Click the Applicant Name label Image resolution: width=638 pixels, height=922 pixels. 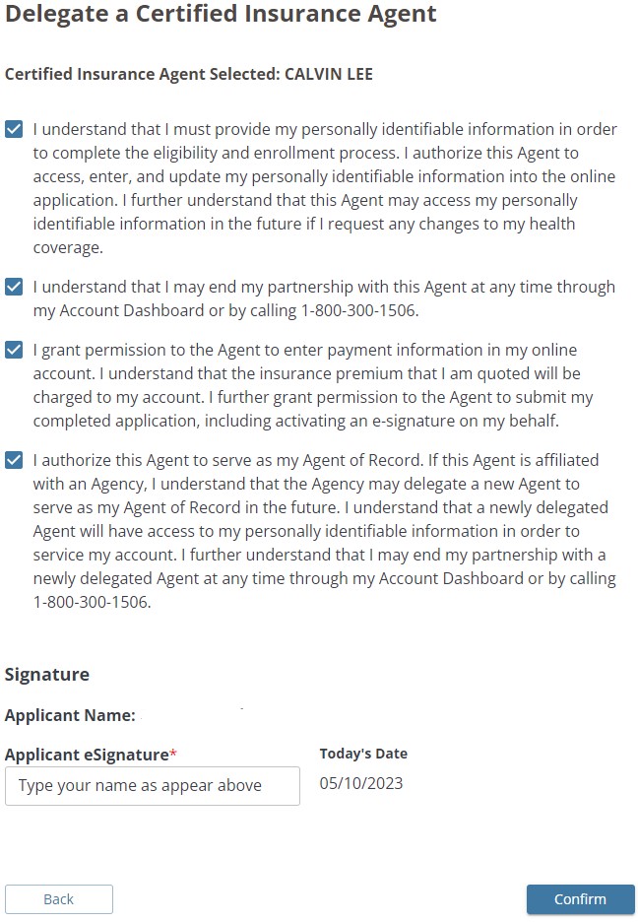pyautogui.click(x=70, y=715)
